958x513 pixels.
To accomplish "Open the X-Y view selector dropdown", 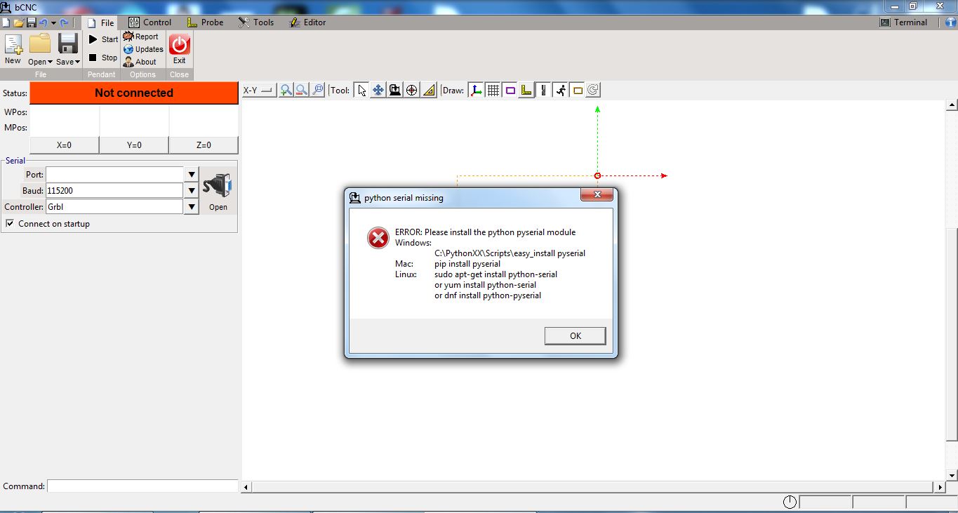I will coord(258,91).
